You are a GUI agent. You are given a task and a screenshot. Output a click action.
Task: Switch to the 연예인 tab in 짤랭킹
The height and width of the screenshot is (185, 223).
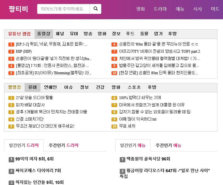pos(50,87)
